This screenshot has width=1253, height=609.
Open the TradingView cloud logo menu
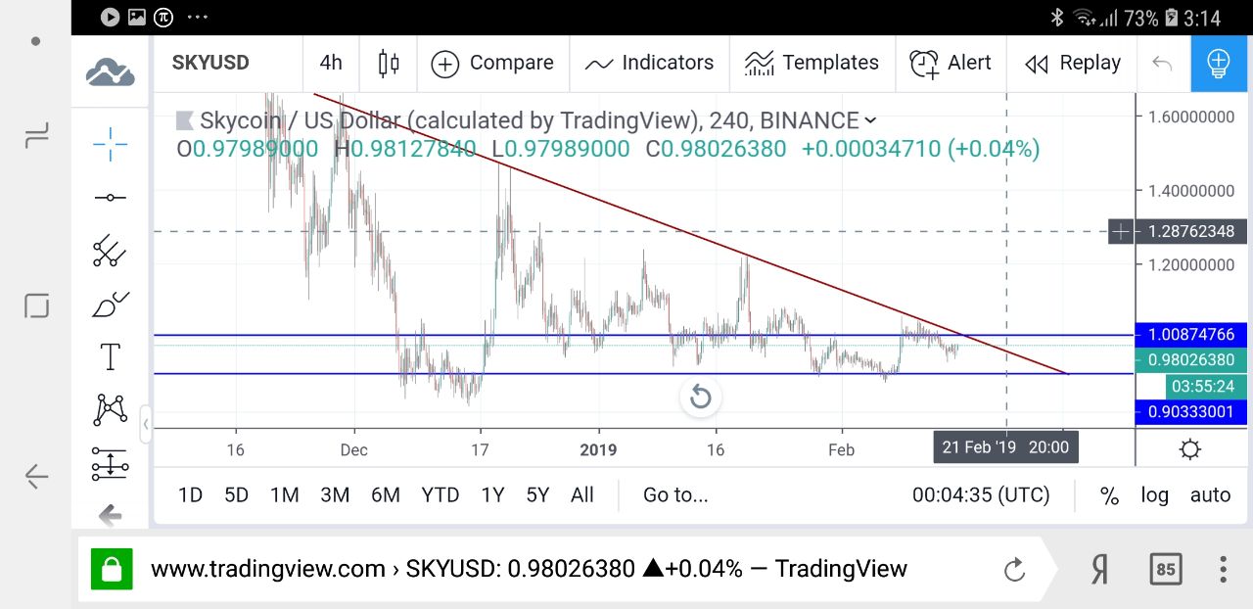(110, 70)
